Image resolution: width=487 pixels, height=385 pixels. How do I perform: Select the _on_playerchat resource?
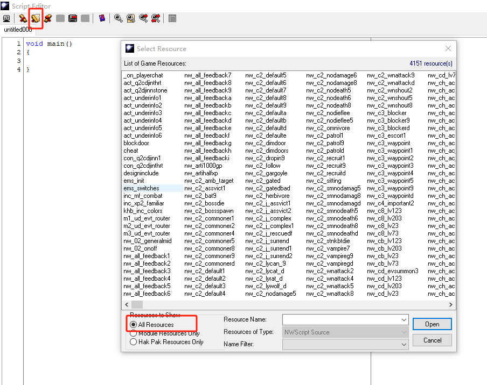tap(143, 75)
